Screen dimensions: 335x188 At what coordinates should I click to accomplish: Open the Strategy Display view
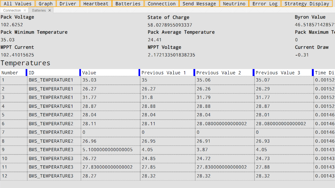(306, 4)
